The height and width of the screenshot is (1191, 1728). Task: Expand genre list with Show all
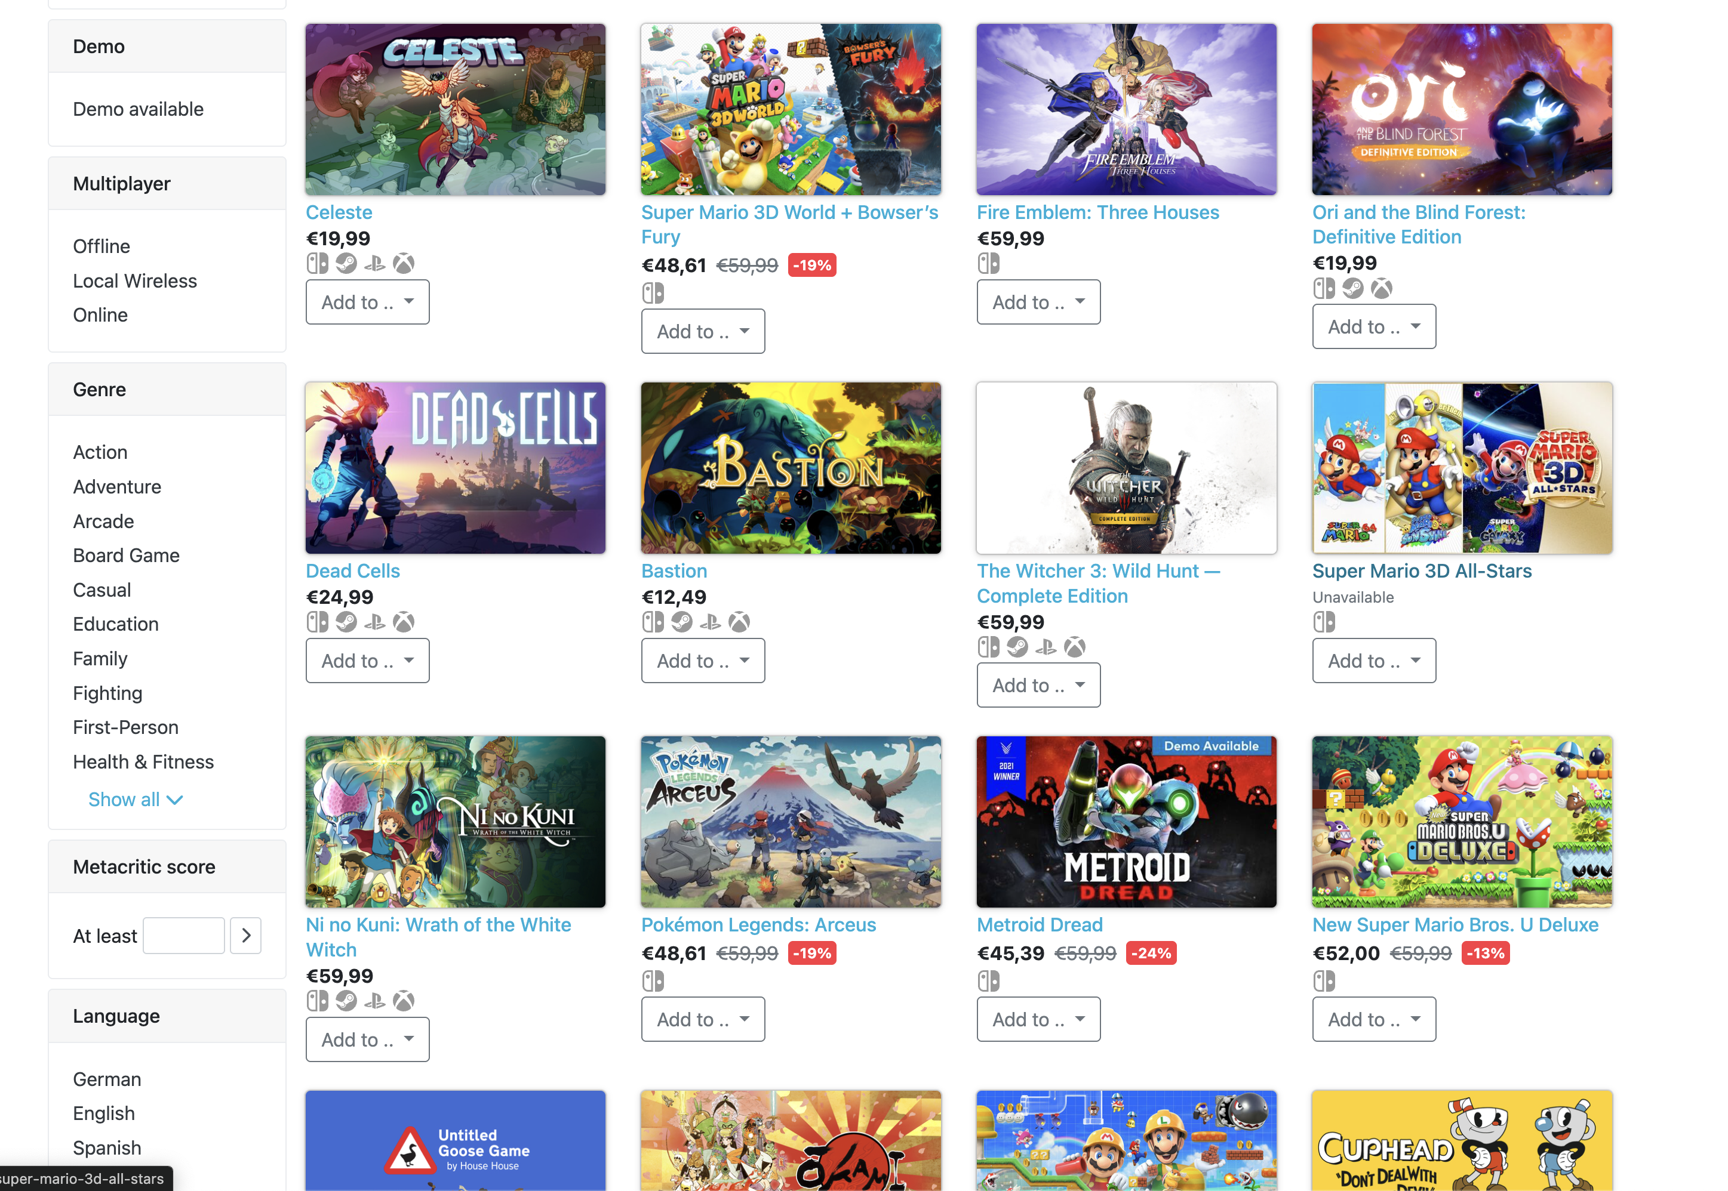tap(135, 799)
